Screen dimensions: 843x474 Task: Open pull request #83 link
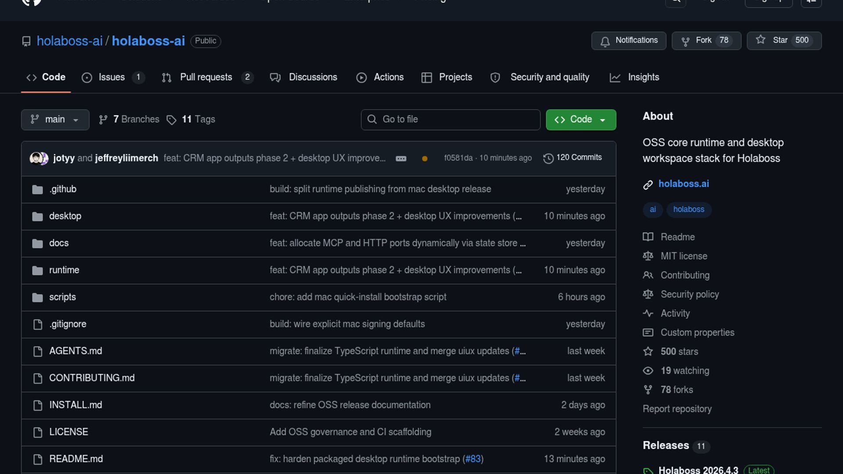coord(473,459)
